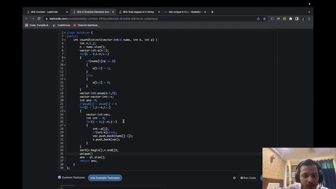Open the browser extensions puzzle icon
336x189 pixels.
coord(290,19)
